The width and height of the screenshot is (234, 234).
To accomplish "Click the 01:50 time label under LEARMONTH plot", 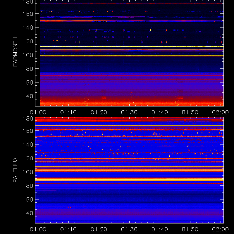I will tap(190, 112).
